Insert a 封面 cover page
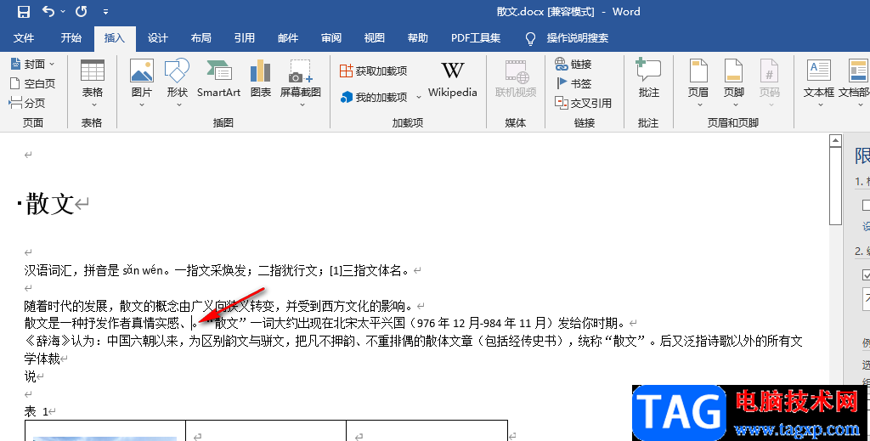The width and height of the screenshot is (870, 441). click(33, 65)
